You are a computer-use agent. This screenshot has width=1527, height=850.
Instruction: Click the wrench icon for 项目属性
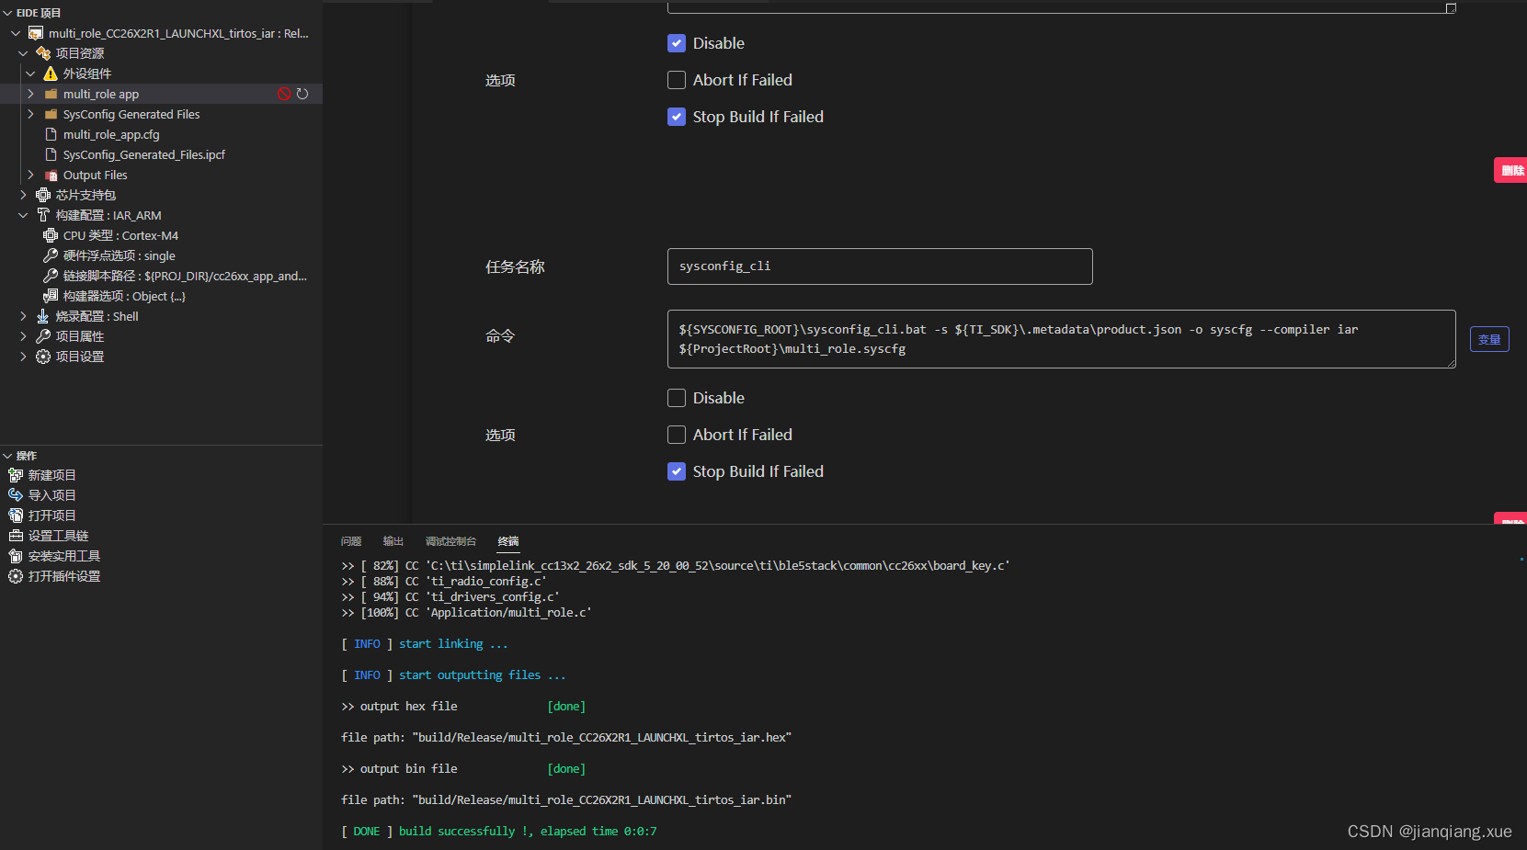coord(43,336)
